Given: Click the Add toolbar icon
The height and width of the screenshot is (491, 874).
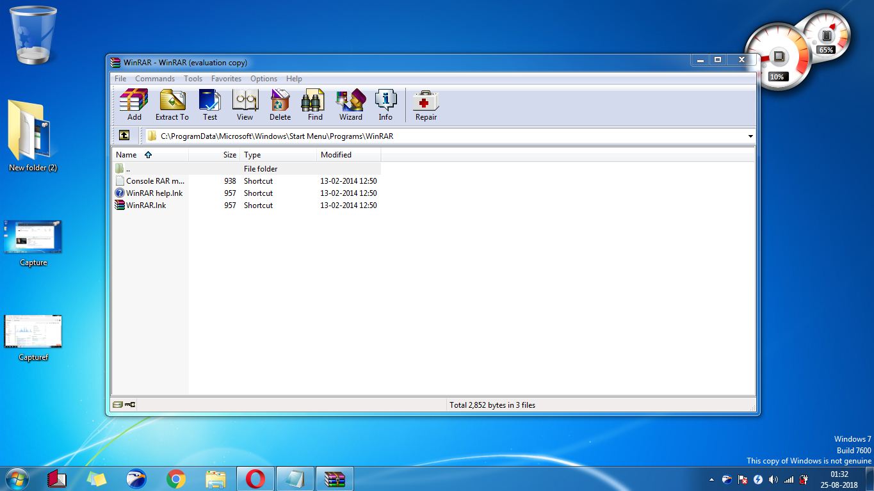Looking at the screenshot, I should (x=134, y=105).
